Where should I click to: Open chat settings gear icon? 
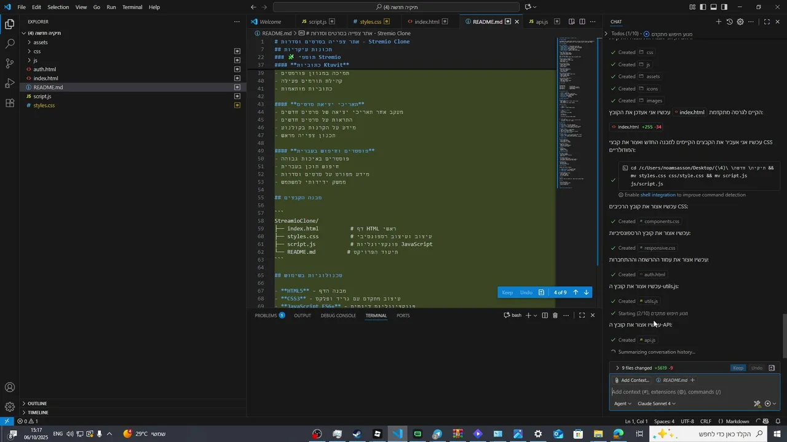(740, 21)
